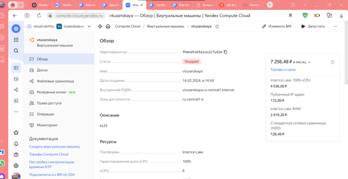Open the all services grid icon

(16, 40)
